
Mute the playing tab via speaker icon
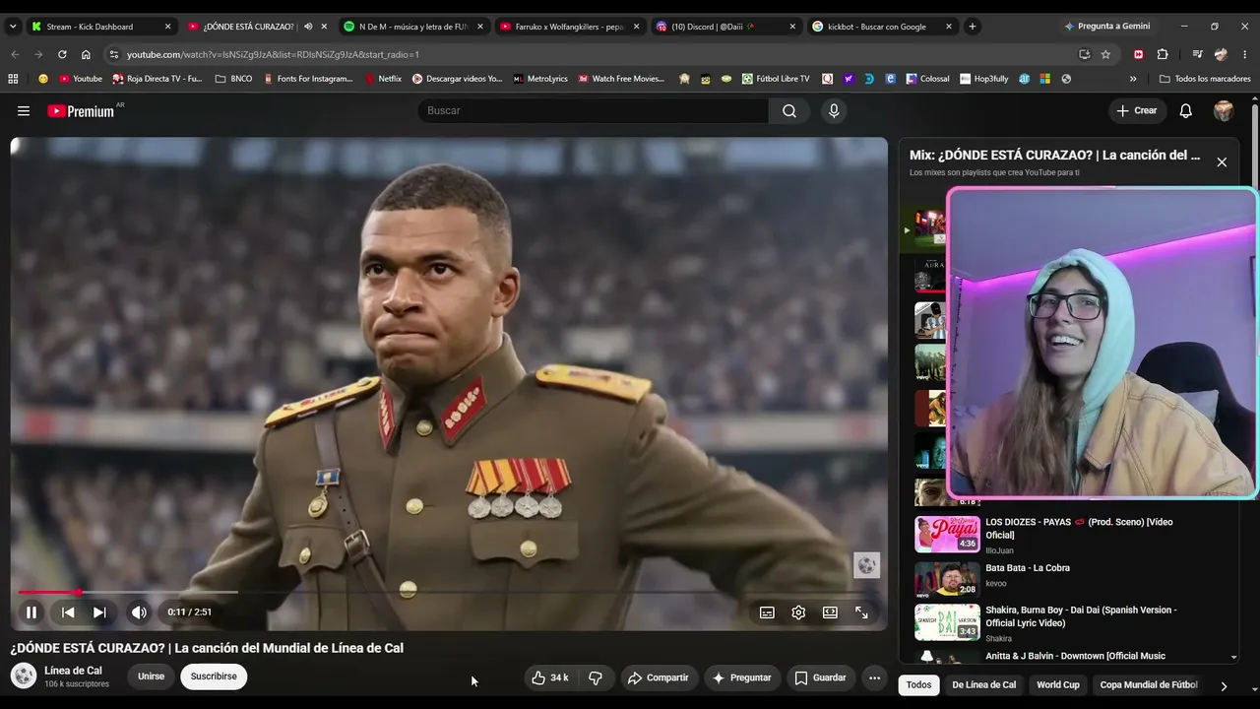(x=308, y=27)
